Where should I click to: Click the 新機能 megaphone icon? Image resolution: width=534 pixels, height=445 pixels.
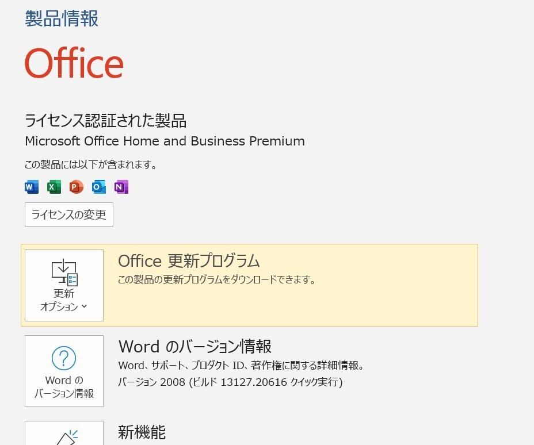(x=65, y=437)
